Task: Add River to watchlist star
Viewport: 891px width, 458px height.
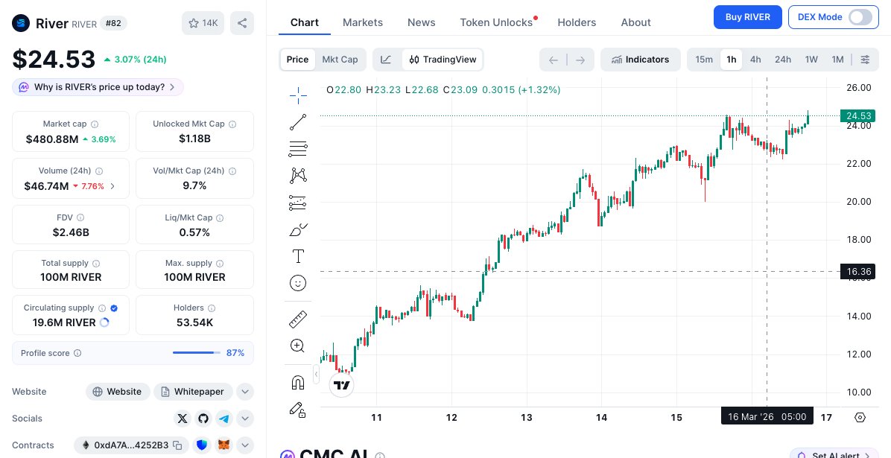Action: tap(203, 23)
